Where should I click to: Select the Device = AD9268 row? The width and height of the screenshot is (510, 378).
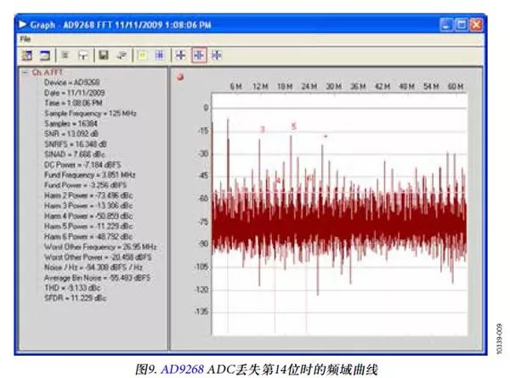coord(72,82)
